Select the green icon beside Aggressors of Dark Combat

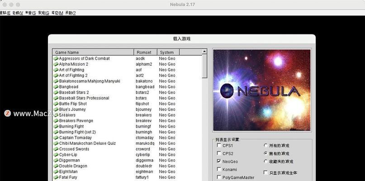56,58
